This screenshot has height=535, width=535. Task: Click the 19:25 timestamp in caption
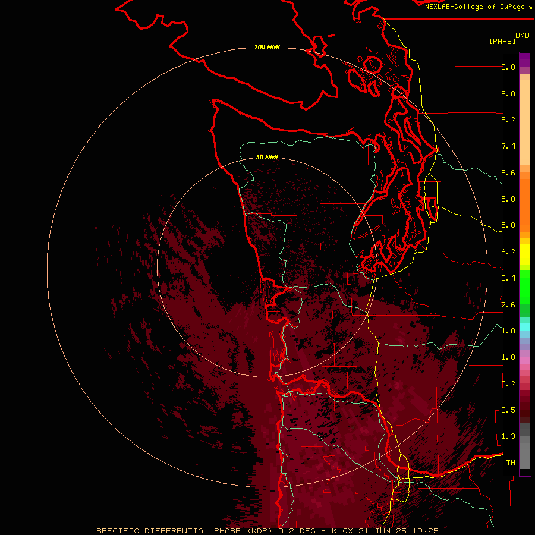[425, 531]
